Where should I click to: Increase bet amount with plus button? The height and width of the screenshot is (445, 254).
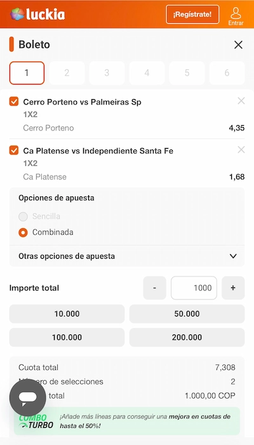233,288
